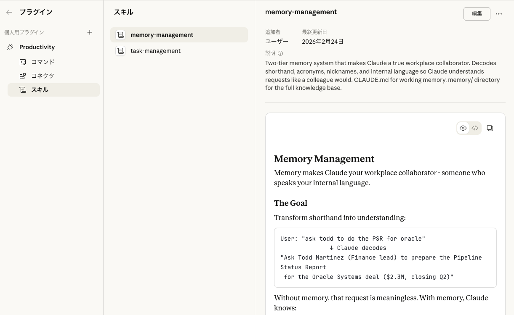Click the task-management skill icon
The width and height of the screenshot is (514, 315).
point(120,51)
